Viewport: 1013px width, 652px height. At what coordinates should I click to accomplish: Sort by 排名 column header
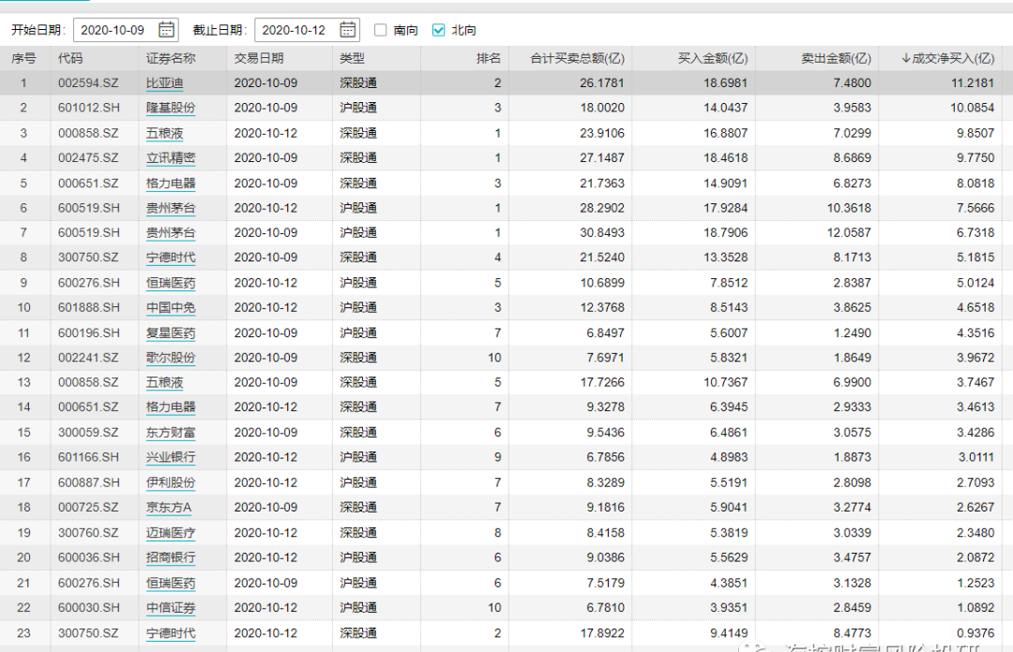489,58
